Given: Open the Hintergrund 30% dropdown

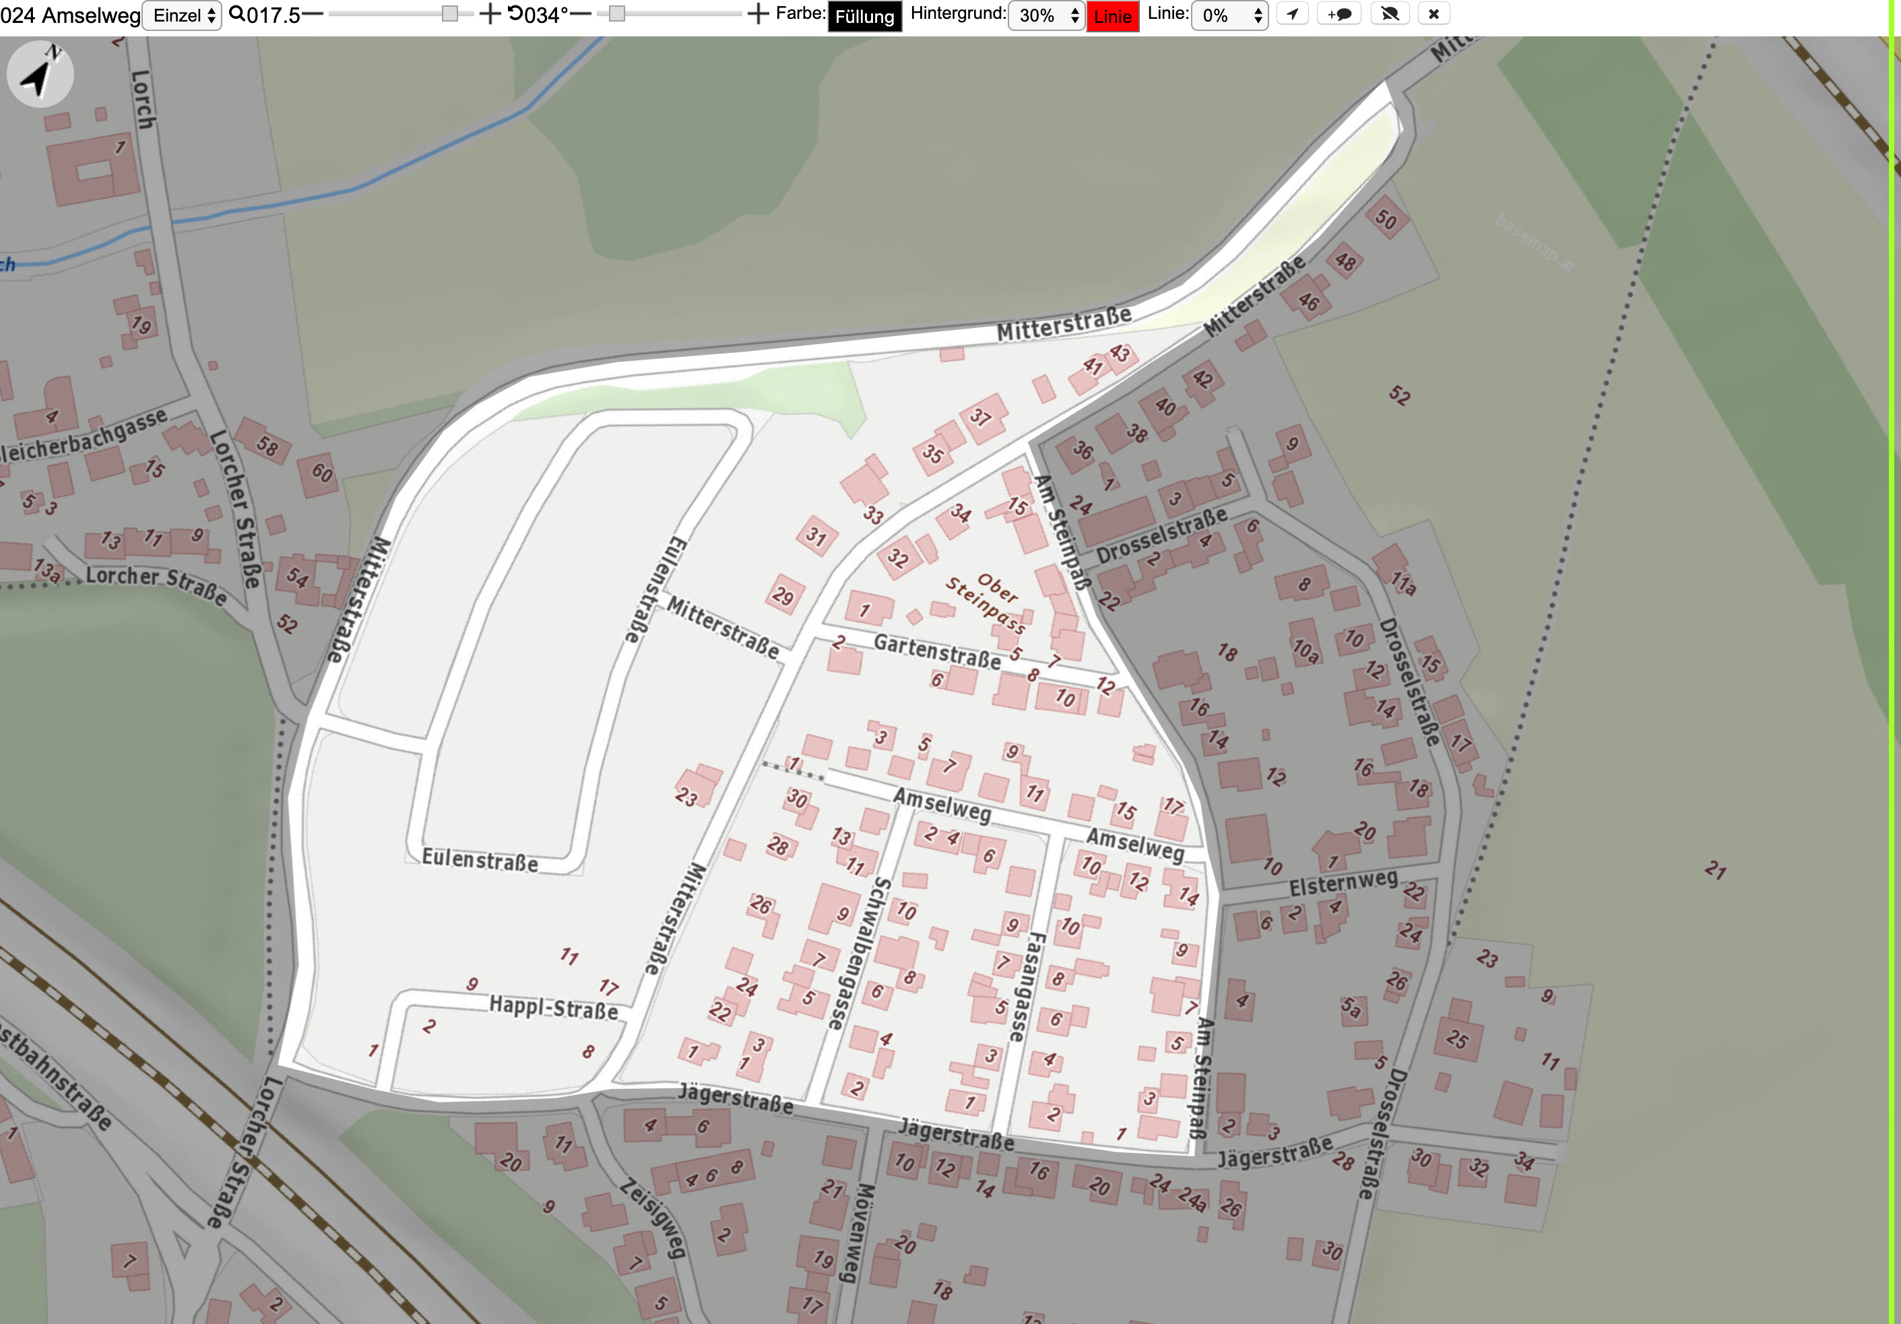Looking at the screenshot, I should 1047,15.
